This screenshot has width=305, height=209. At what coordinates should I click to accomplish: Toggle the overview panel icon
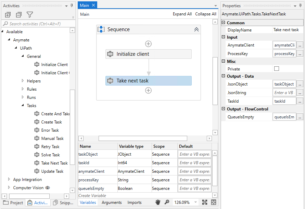click(x=214, y=203)
